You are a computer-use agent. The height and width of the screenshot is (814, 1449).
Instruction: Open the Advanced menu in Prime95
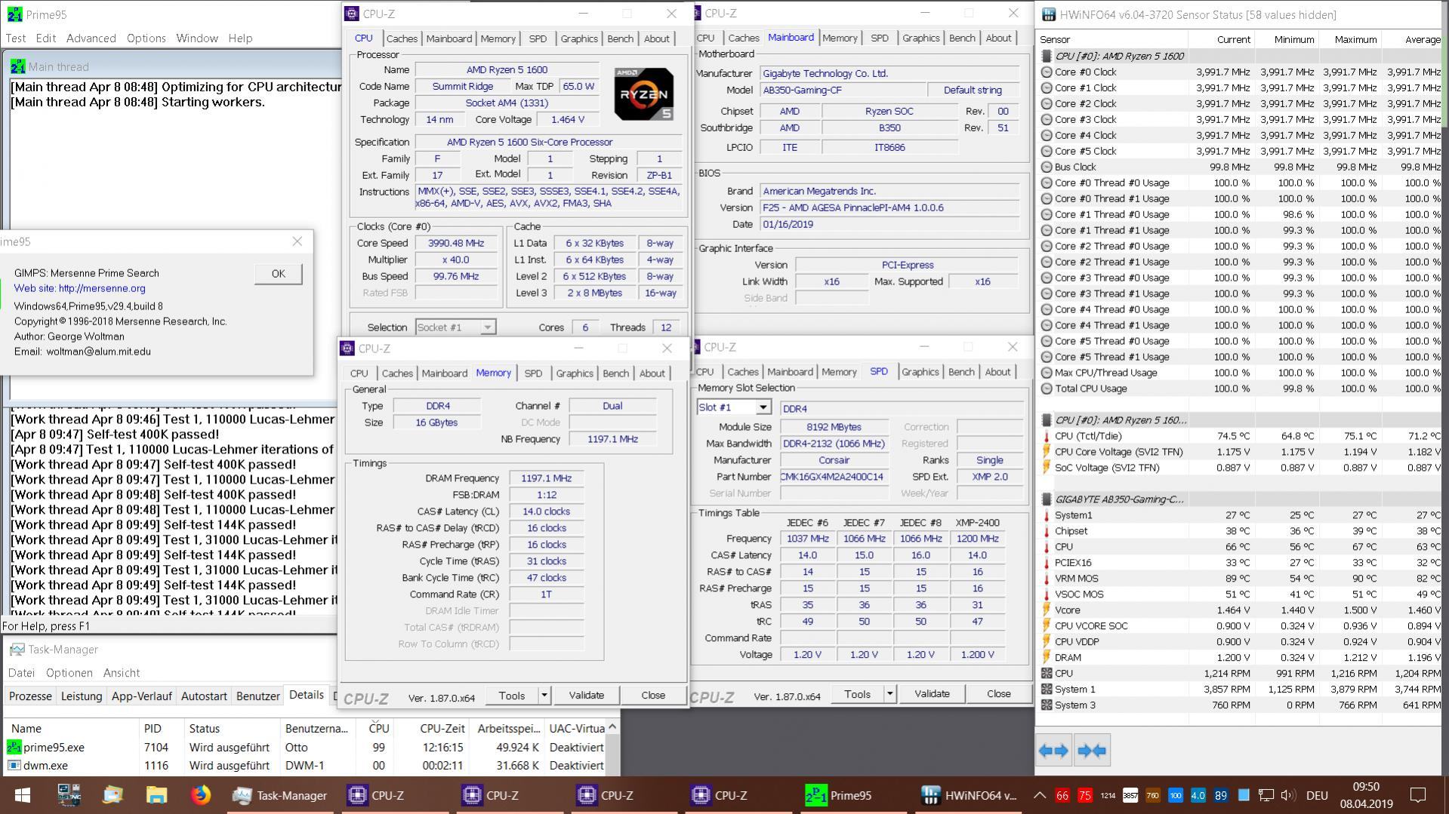point(91,38)
